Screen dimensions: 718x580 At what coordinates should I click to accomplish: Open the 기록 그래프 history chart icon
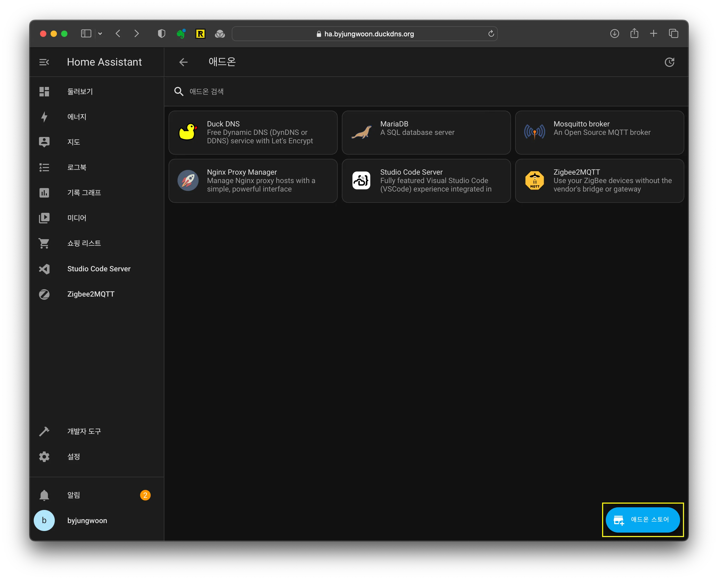44,193
